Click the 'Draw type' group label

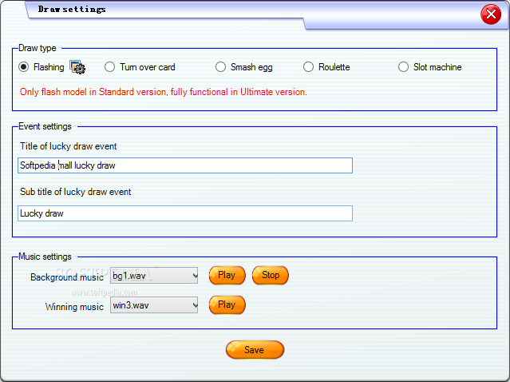37,48
